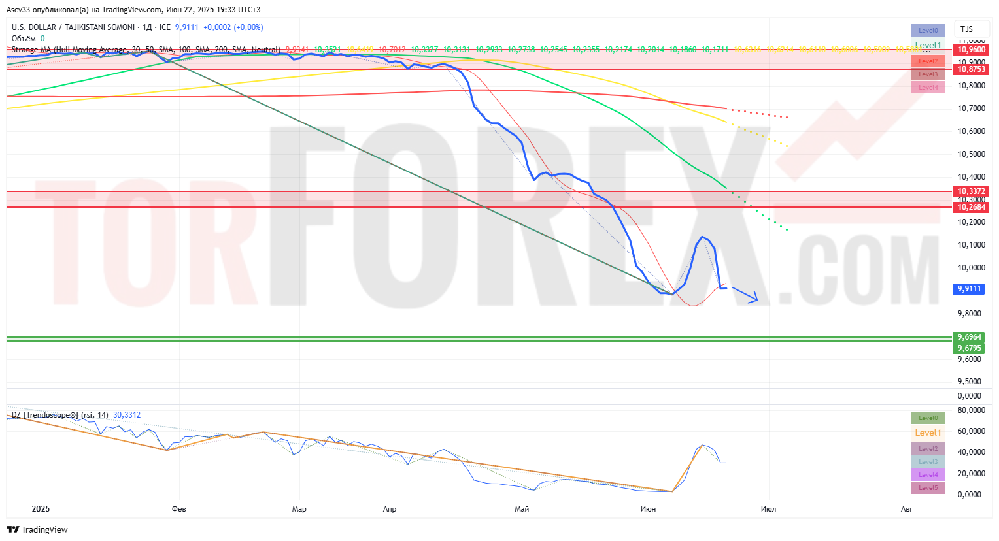
Task: Open the TJS currency selector
Action: (x=966, y=29)
